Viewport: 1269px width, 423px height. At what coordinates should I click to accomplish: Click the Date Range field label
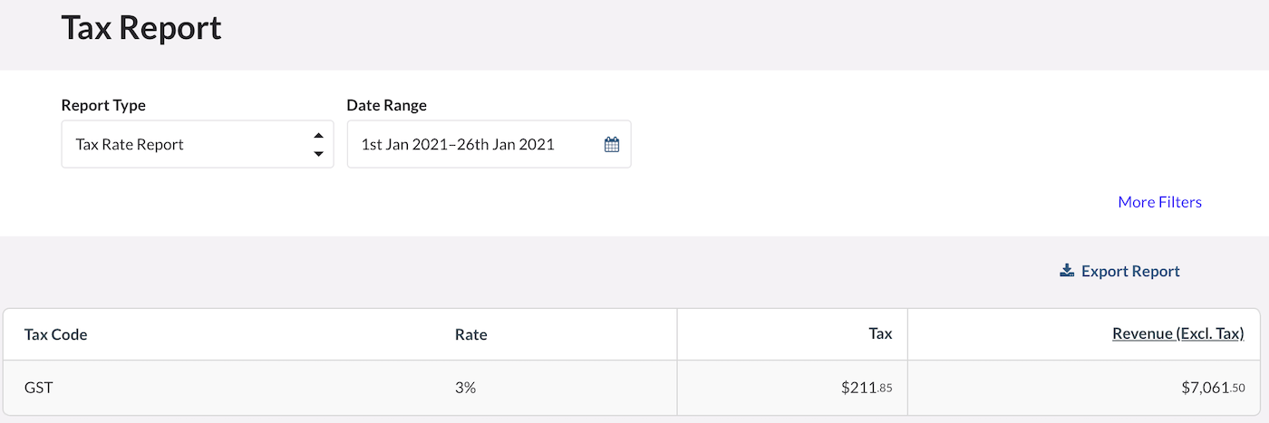[x=386, y=105]
